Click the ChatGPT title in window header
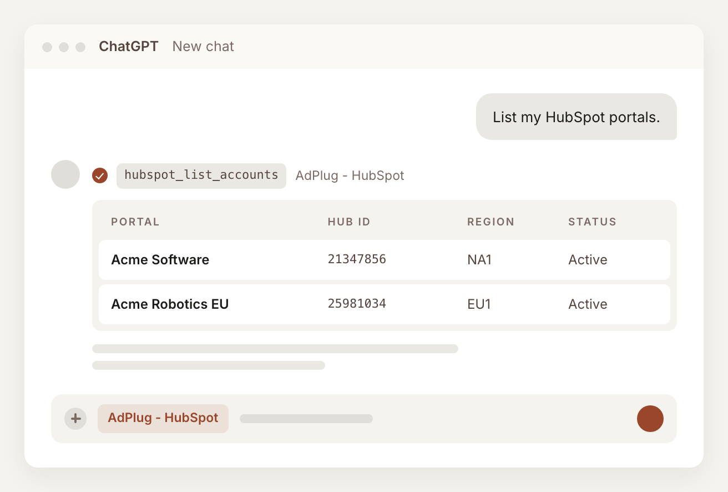This screenshot has width=728, height=492. pos(129,47)
